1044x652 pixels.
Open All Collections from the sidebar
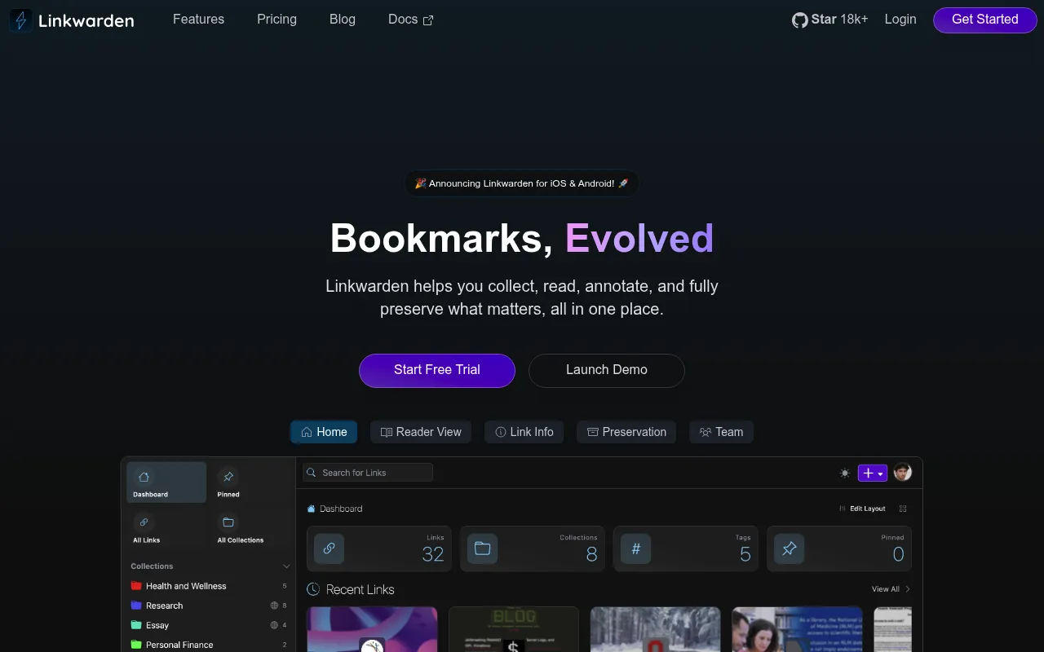coord(241,528)
